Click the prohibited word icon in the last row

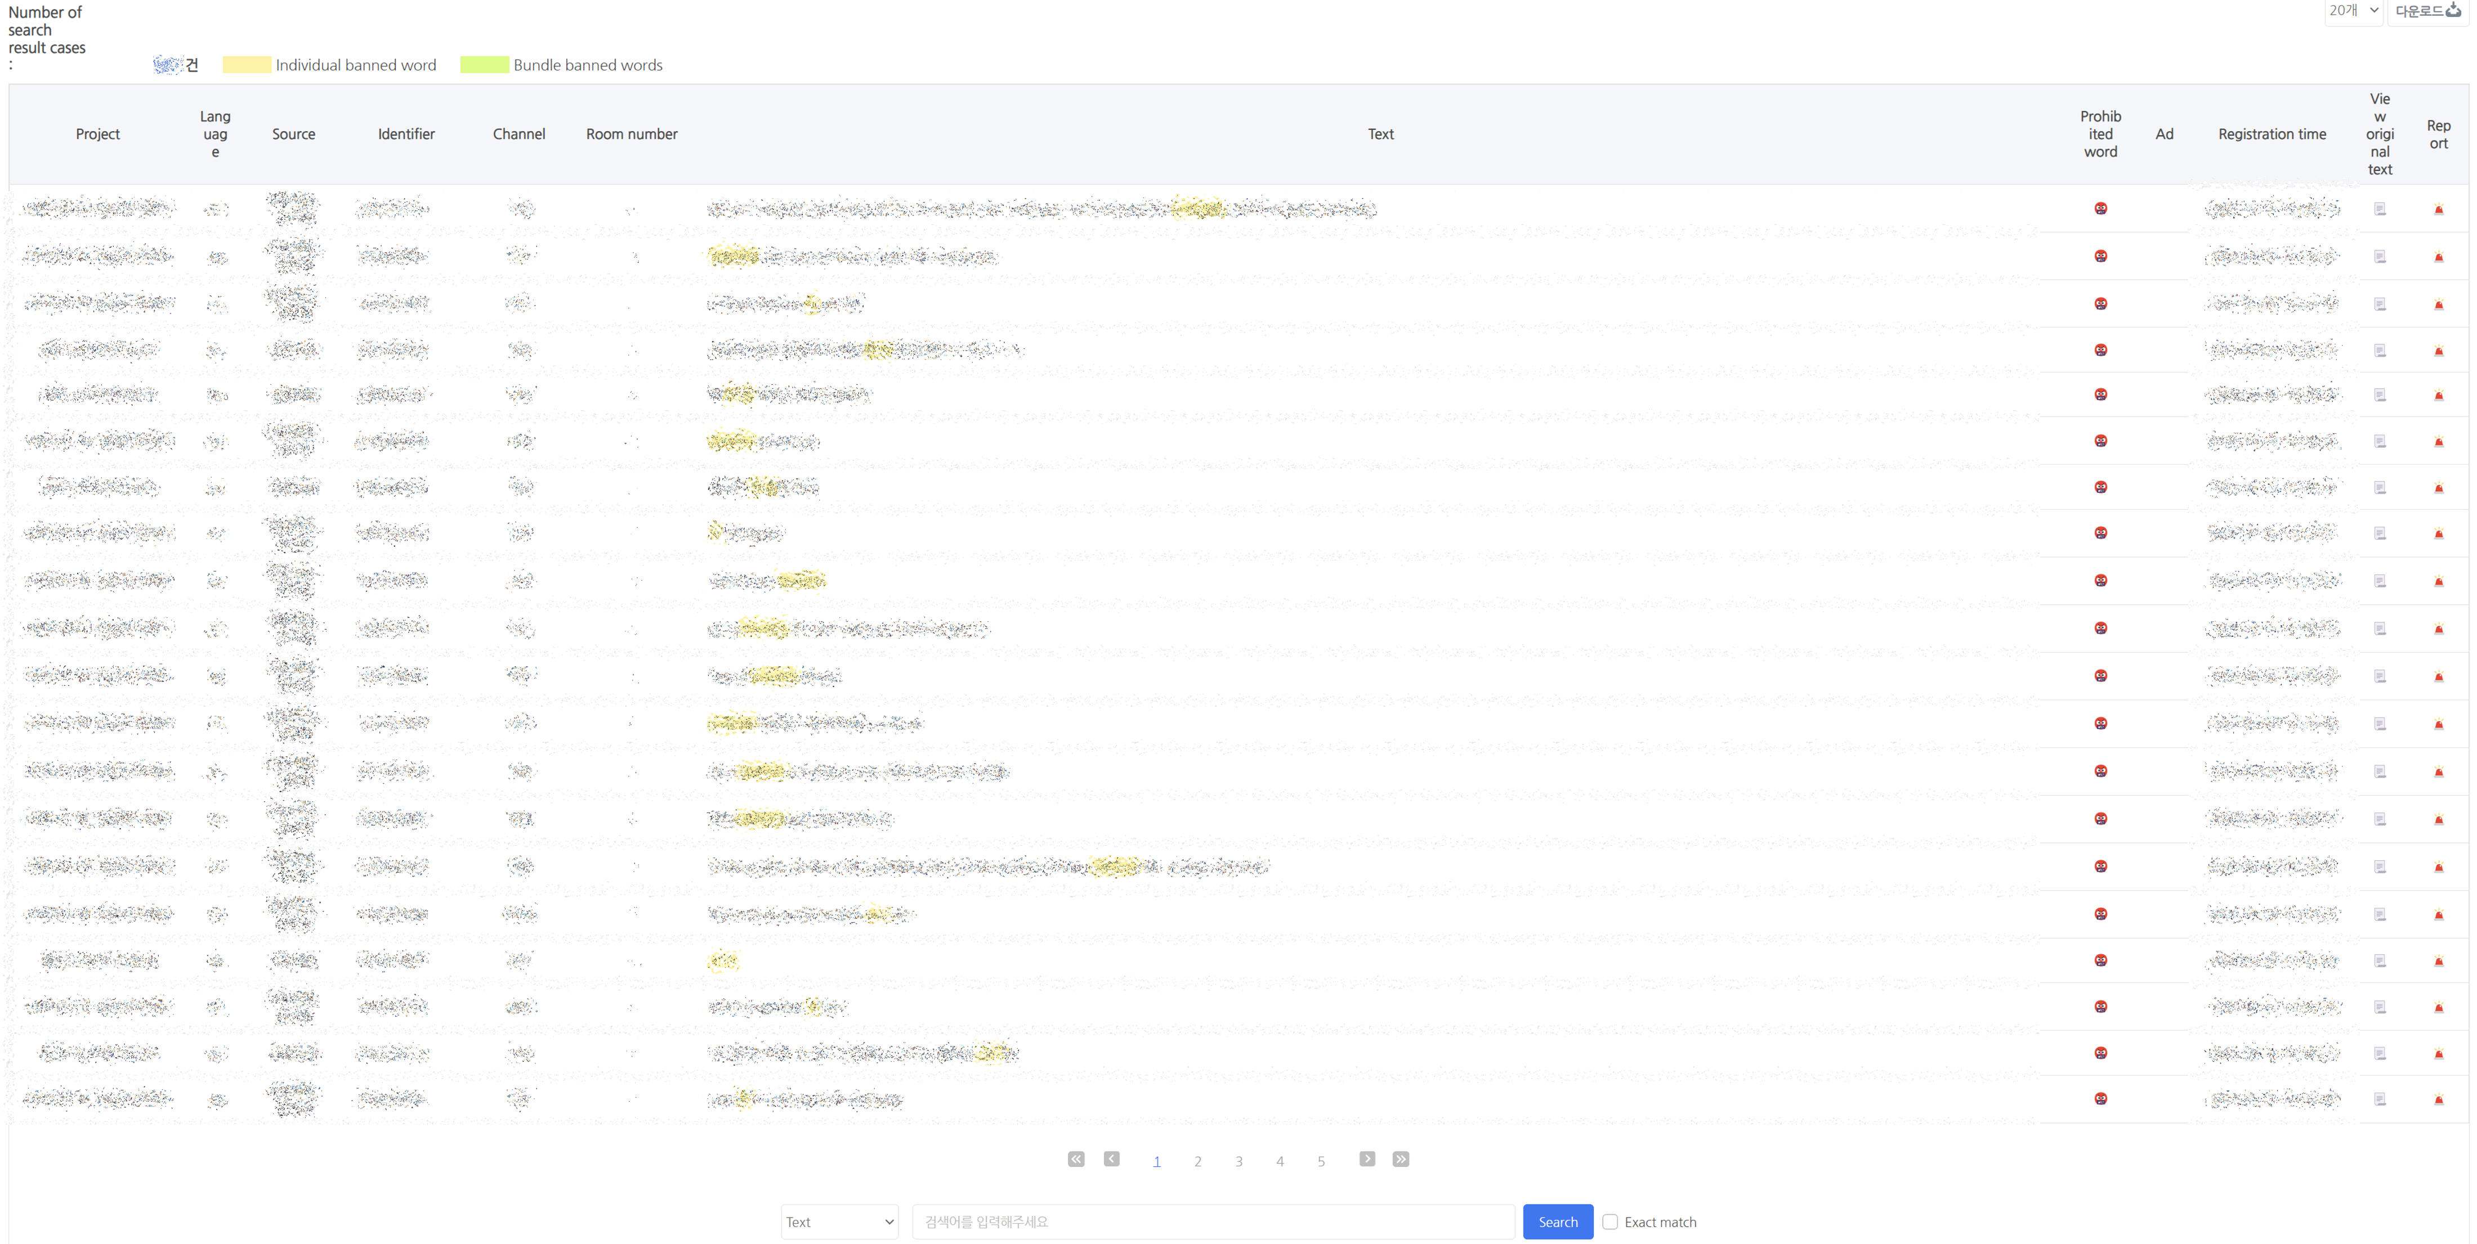(x=2101, y=1099)
